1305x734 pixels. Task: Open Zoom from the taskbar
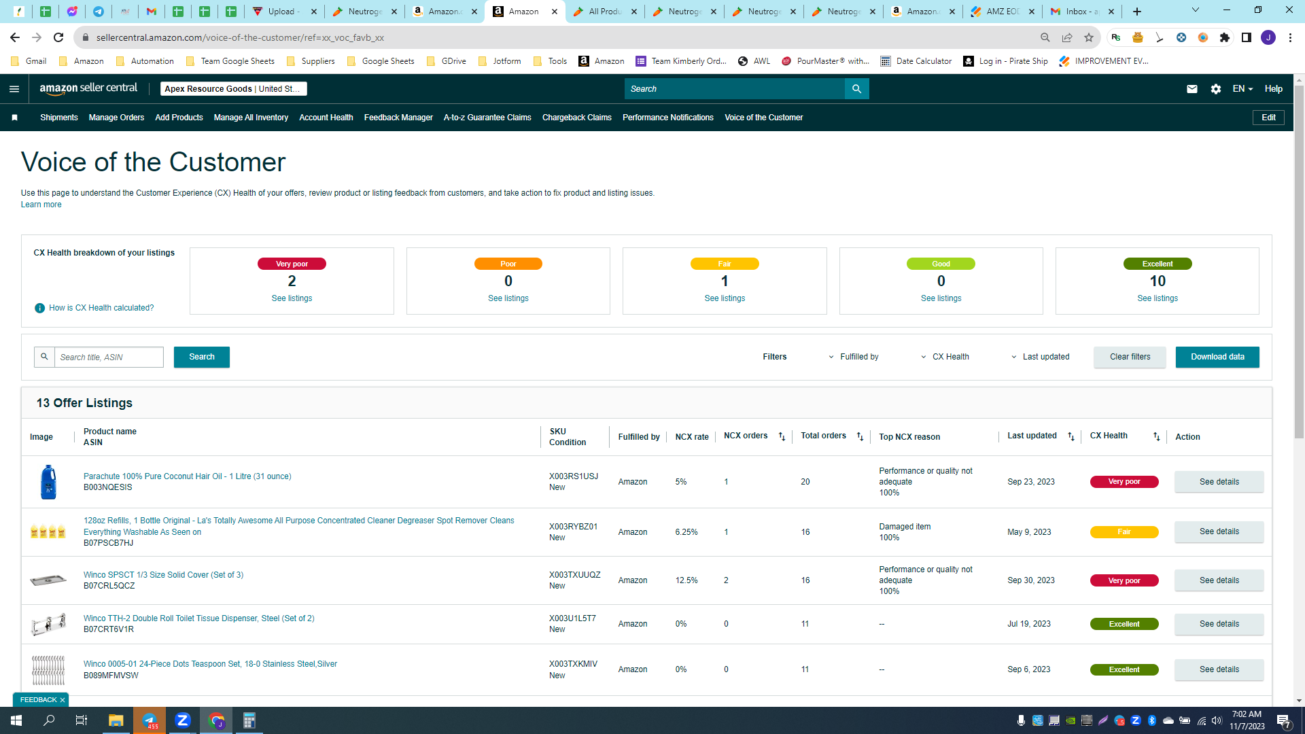click(x=183, y=720)
